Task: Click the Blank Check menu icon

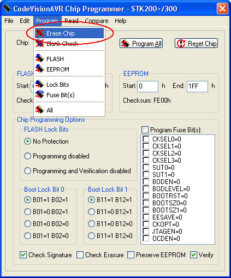Action: (x=39, y=43)
